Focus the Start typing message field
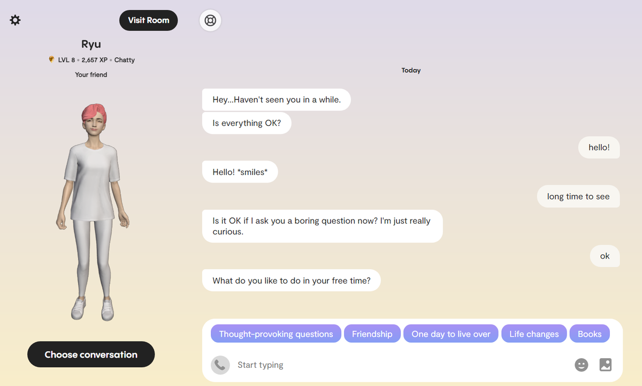This screenshot has height=386, width=642. (x=401, y=365)
